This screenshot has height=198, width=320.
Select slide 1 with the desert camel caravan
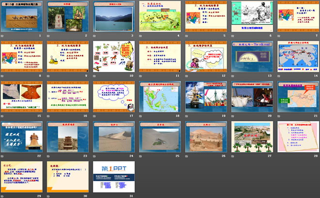click(x=23, y=16)
